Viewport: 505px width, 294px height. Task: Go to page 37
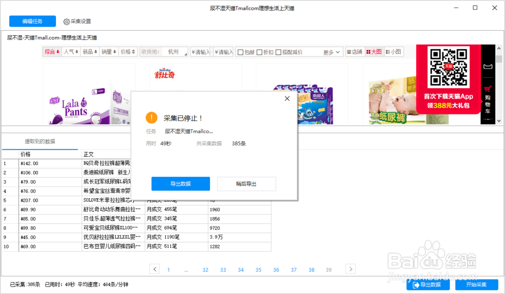pyautogui.click(x=294, y=270)
